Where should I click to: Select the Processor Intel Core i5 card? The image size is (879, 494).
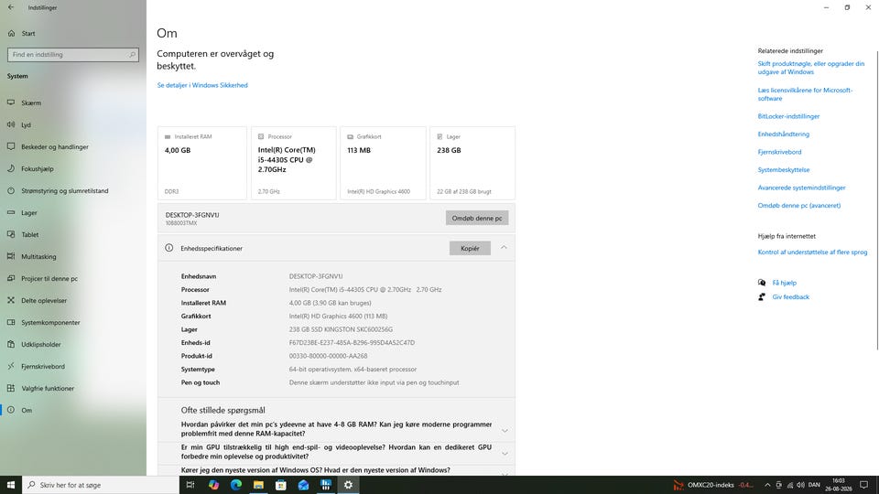pos(294,163)
